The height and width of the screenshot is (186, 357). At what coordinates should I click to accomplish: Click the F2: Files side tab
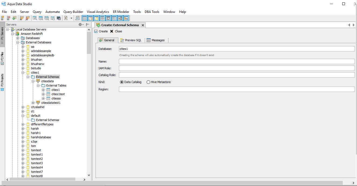click(x=2, y=58)
